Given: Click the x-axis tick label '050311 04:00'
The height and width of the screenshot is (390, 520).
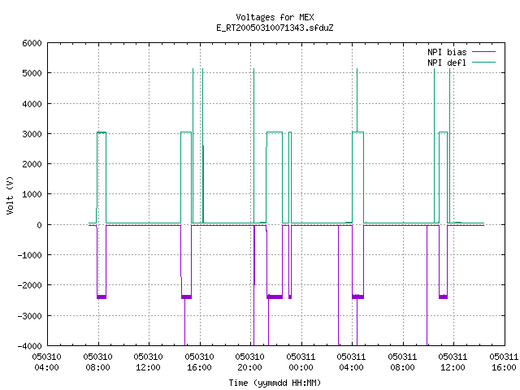Looking at the screenshot, I should [x=351, y=362].
